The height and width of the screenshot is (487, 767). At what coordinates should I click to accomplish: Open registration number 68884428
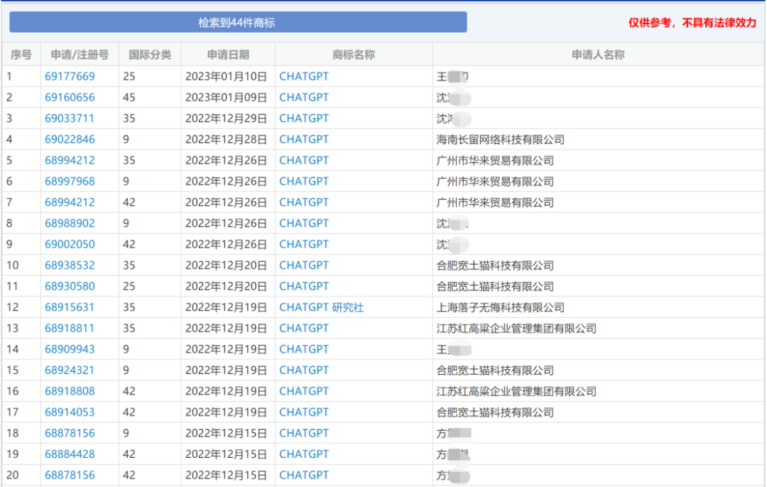pos(70,455)
